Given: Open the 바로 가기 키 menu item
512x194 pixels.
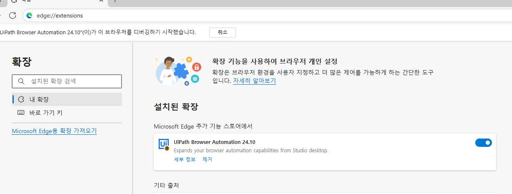Looking at the screenshot, I should coord(67,113).
